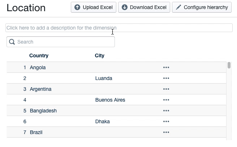This screenshot has width=237, height=147.
Task: Open the three-dot menu for Angola
Action: [166, 67]
